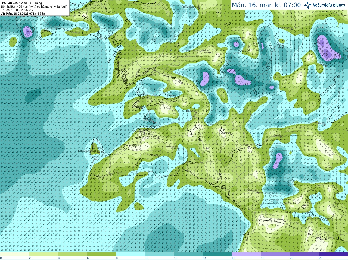Click the Kjalarnes station label
This screenshot has width=348, height=260.
(148, 120)
